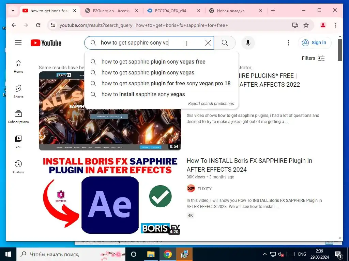Open the FLIXITY channel avatar
349x261 pixels.
click(191, 189)
